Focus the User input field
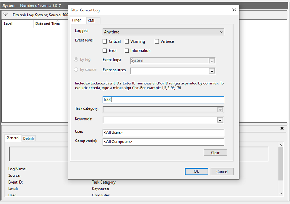 click(163, 132)
